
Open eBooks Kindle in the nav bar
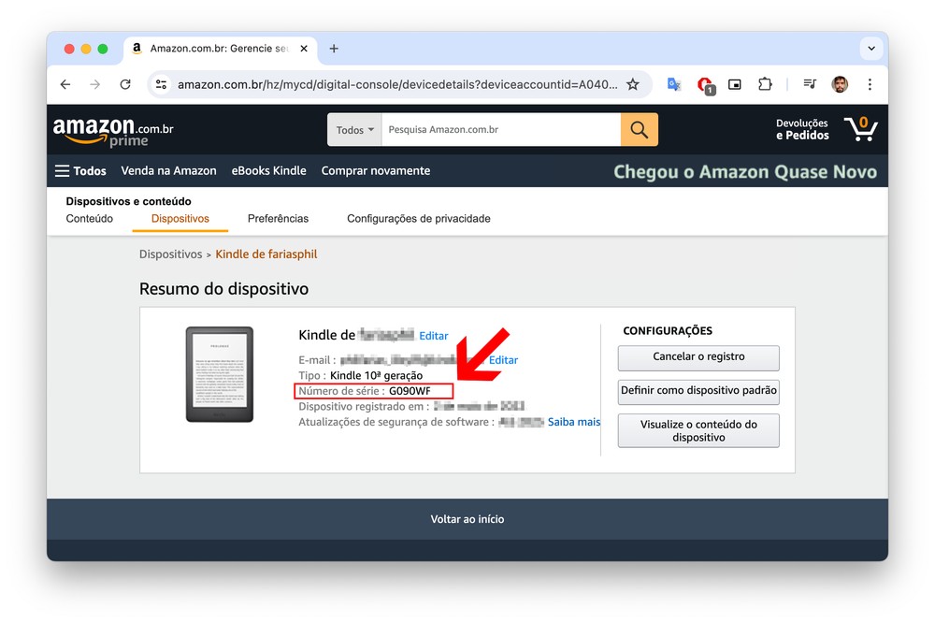coord(269,170)
